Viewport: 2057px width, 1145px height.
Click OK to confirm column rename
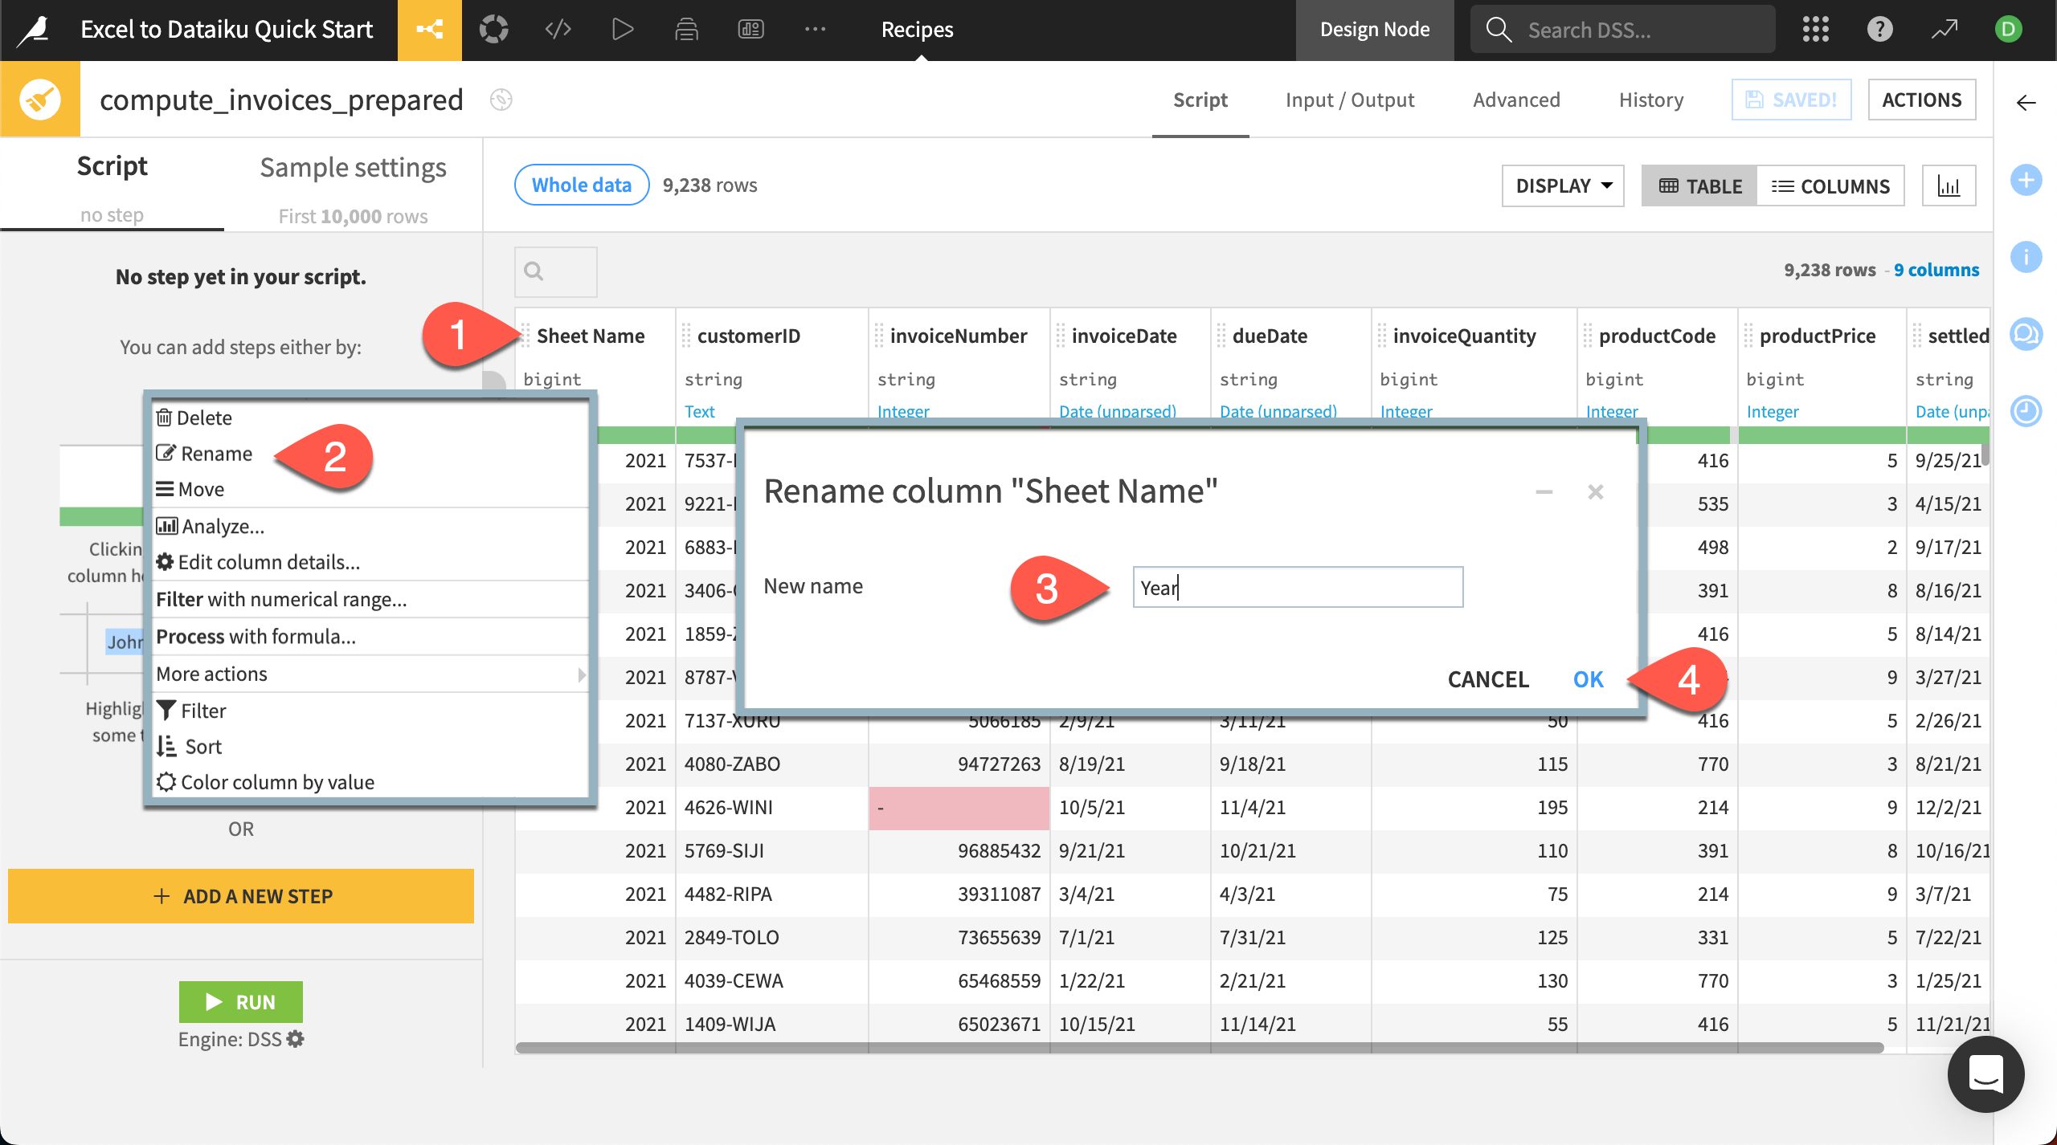click(1587, 678)
